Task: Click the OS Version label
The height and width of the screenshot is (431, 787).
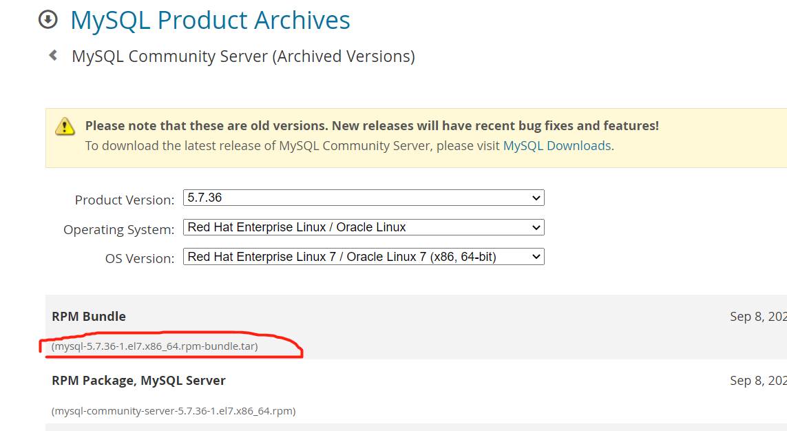Action: [140, 259]
